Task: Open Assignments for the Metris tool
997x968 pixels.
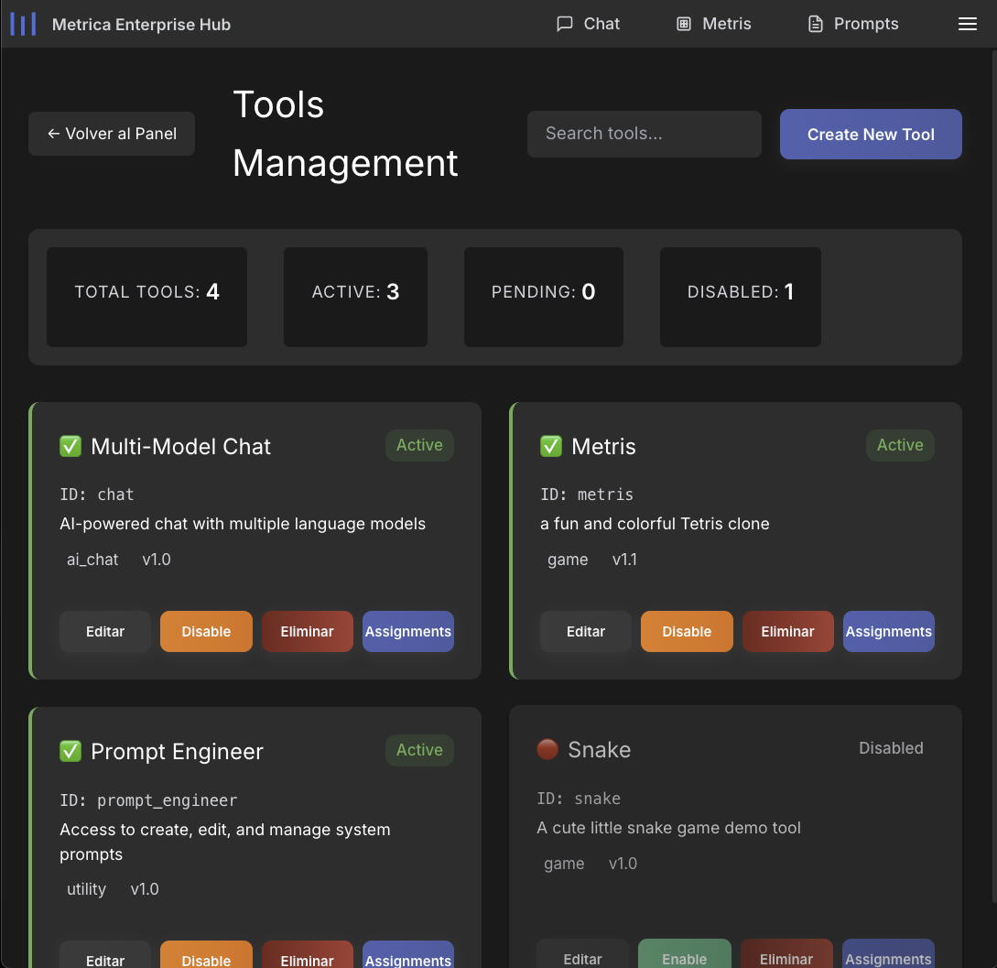Action: click(x=888, y=632)
